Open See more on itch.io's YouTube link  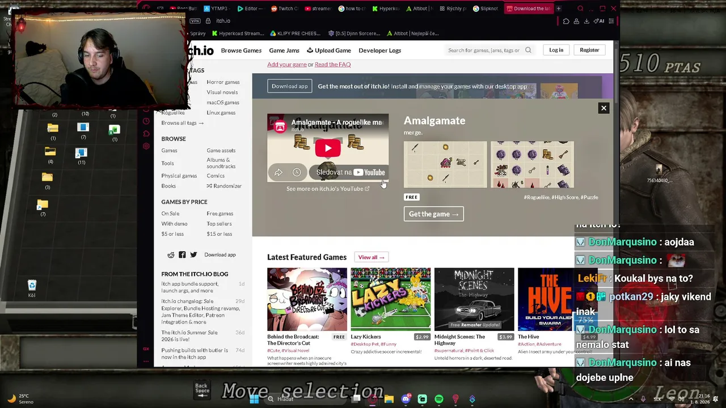coord(328,189)
